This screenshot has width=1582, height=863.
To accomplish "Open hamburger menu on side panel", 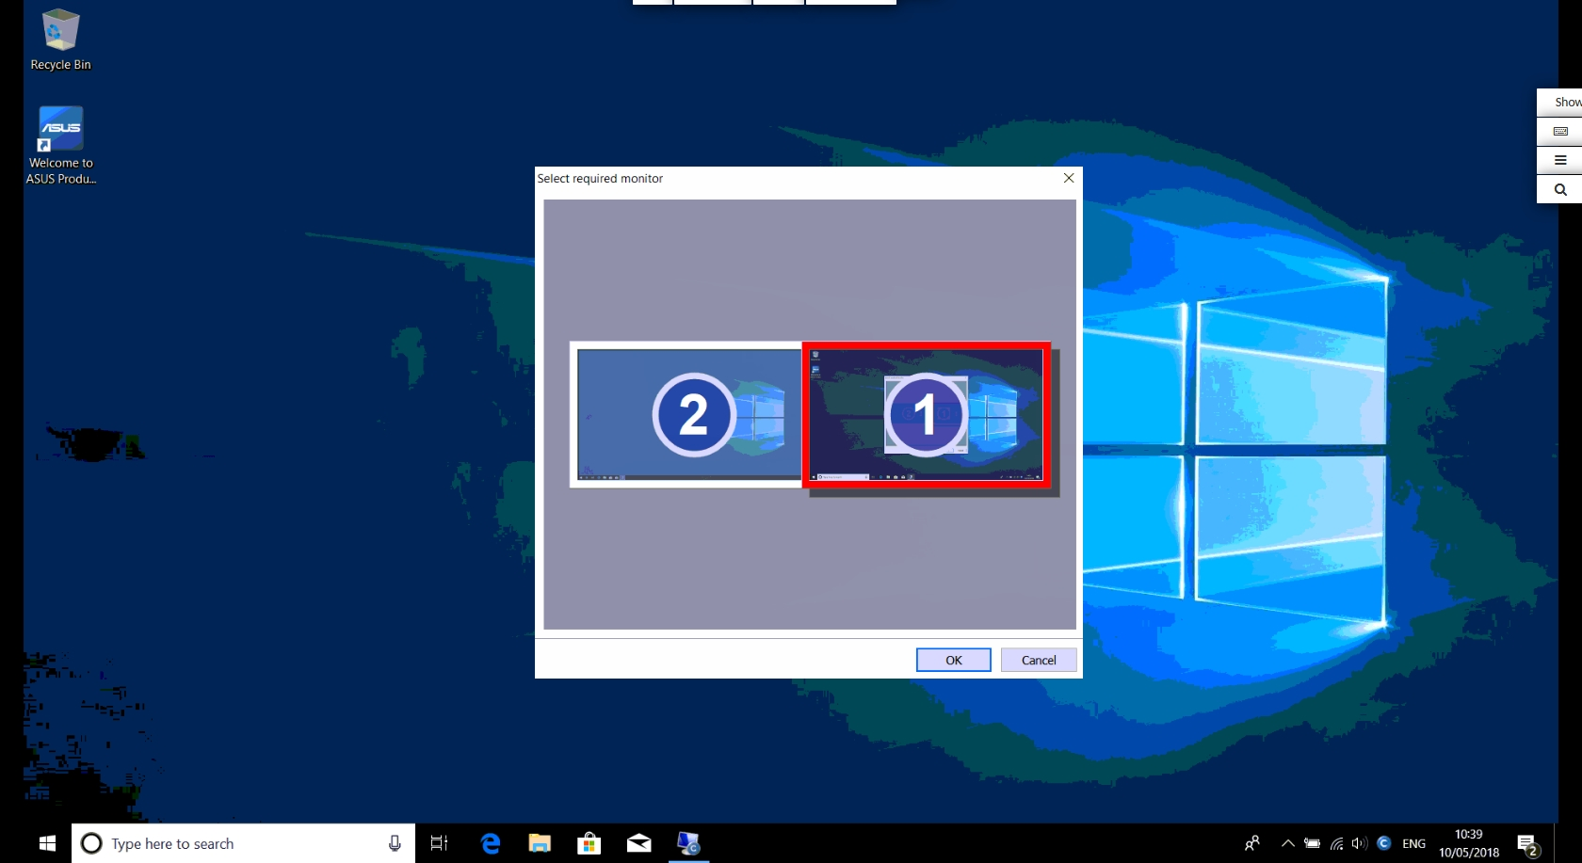I will 1560,160.
